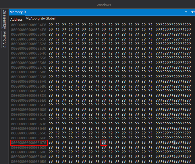Image resolution: width=195 pixels, height=164 pixels.
Task: Click the highlighted ASCII character in row 0000000000005670
Action: [x=175, y=143]
